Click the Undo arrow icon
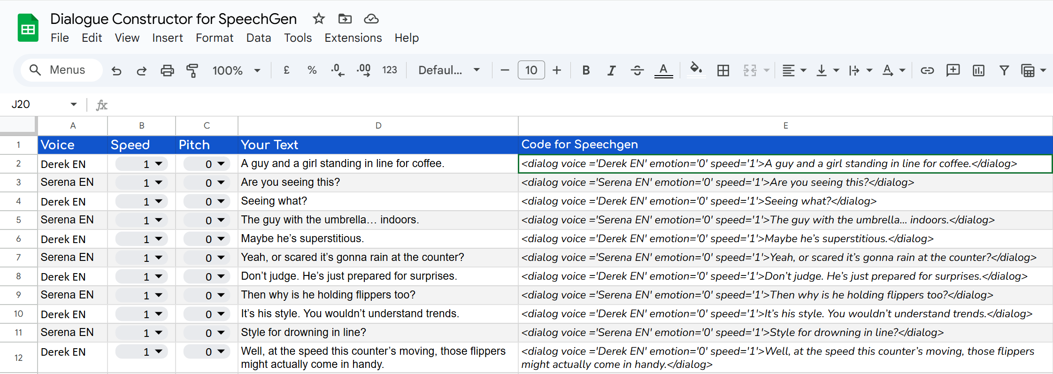The width and height of the screenshot is (1053, 374). [x=116, y=70]
